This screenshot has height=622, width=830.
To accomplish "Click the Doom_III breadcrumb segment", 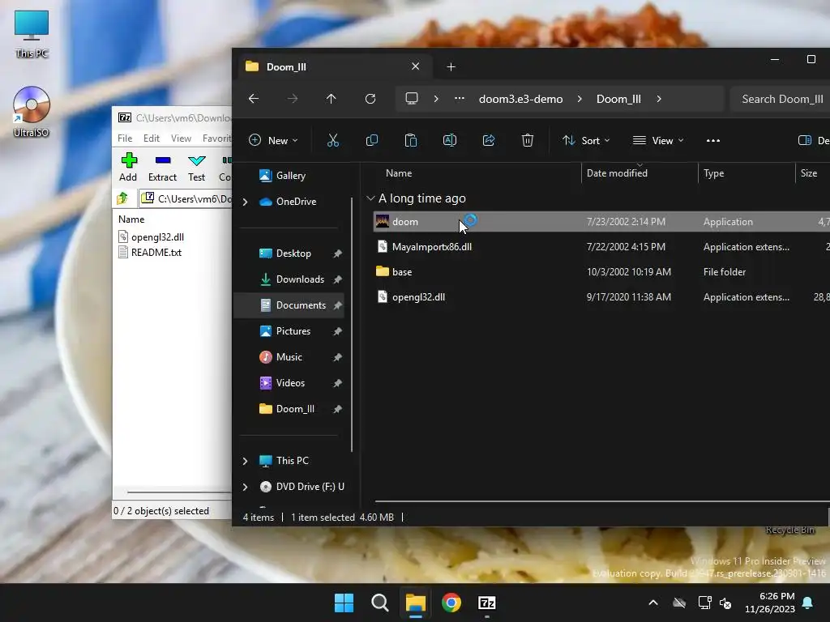I will (x=618, y=99).
